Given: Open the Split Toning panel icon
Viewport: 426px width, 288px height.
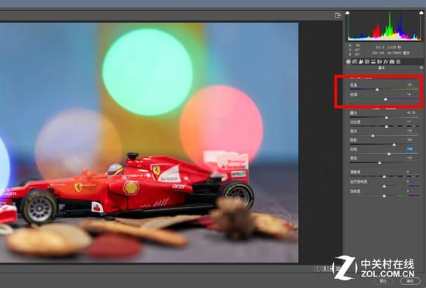Looking at the screenshot, I should click(x=373, y=62).
